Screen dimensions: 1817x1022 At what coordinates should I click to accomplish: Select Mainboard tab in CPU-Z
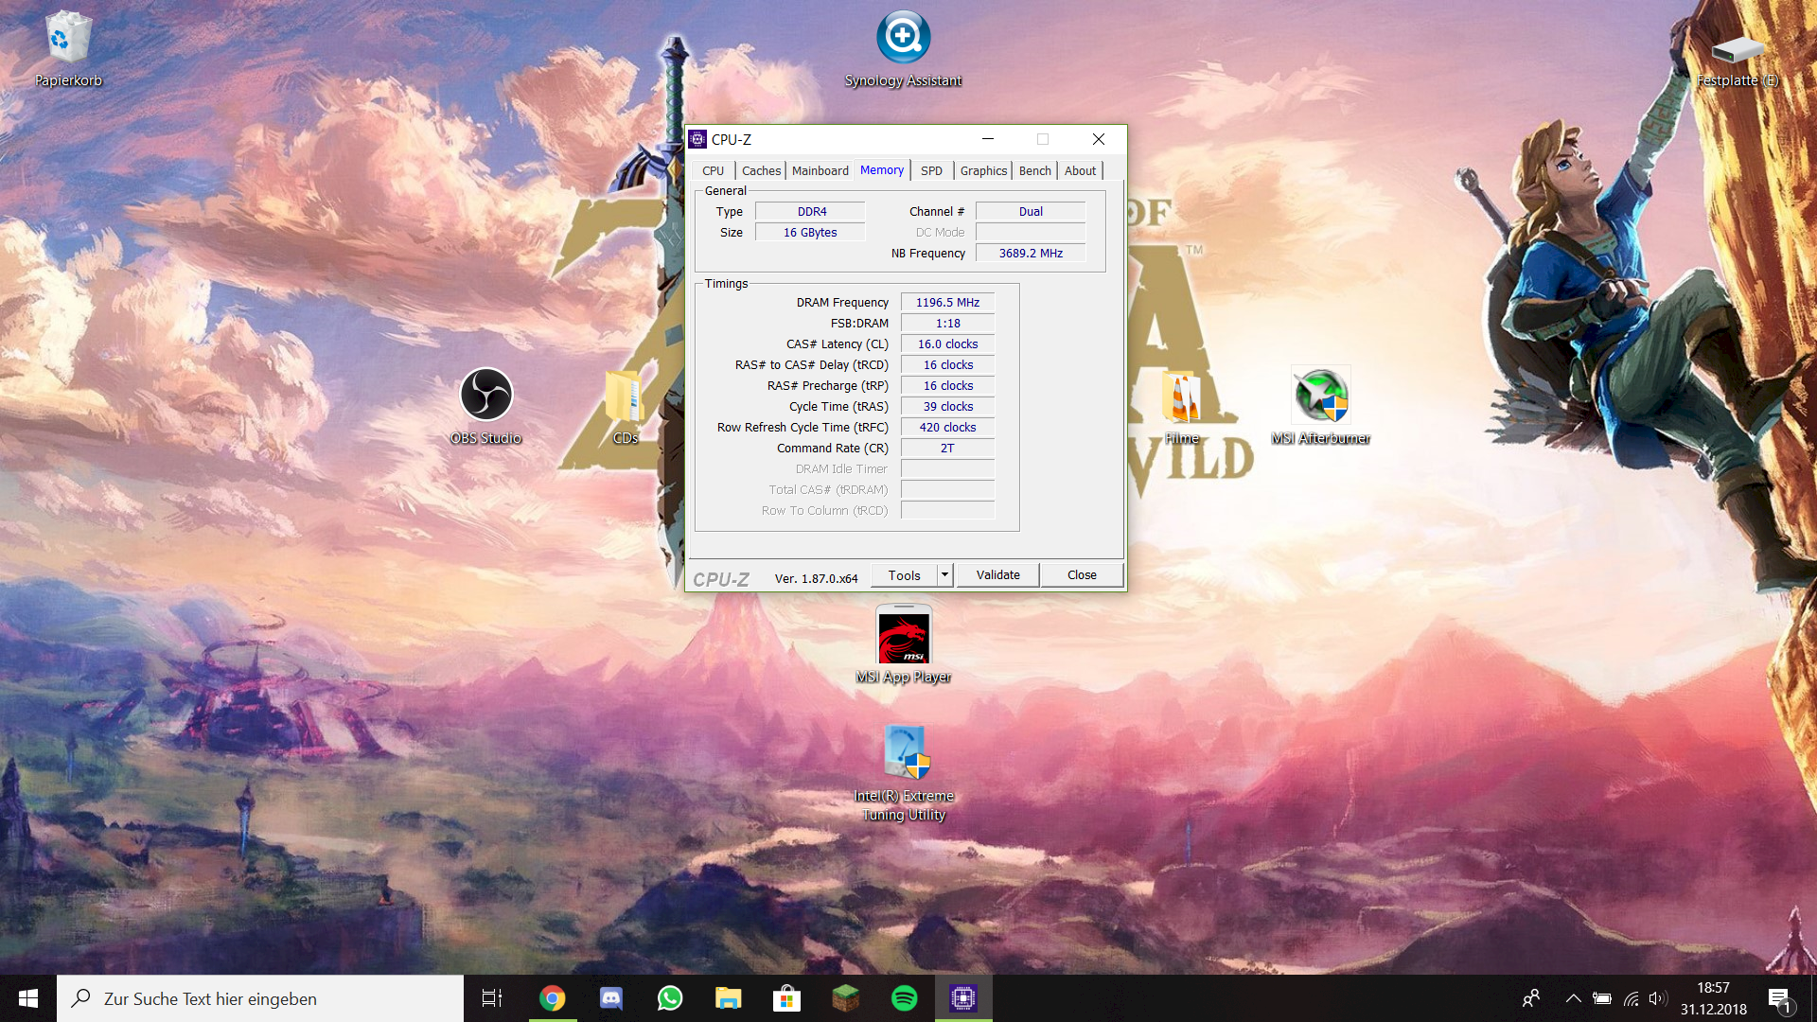(x=819, y=169)
